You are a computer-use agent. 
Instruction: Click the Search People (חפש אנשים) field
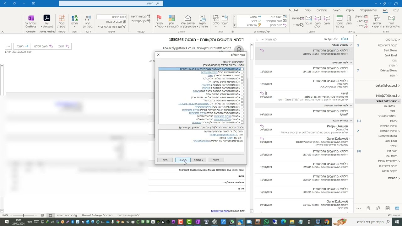click(x=111, y=16)
